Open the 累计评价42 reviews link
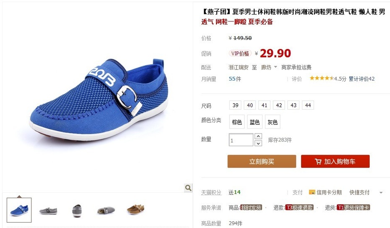Screen dimensions: 390x228 tap(361, 79)
